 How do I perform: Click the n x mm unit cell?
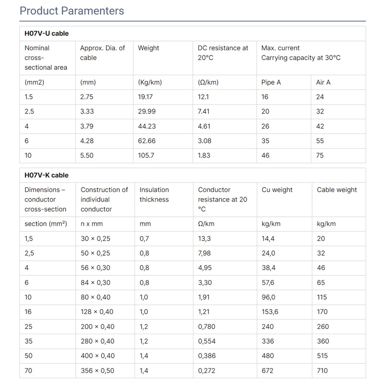(x=91, y=224)
